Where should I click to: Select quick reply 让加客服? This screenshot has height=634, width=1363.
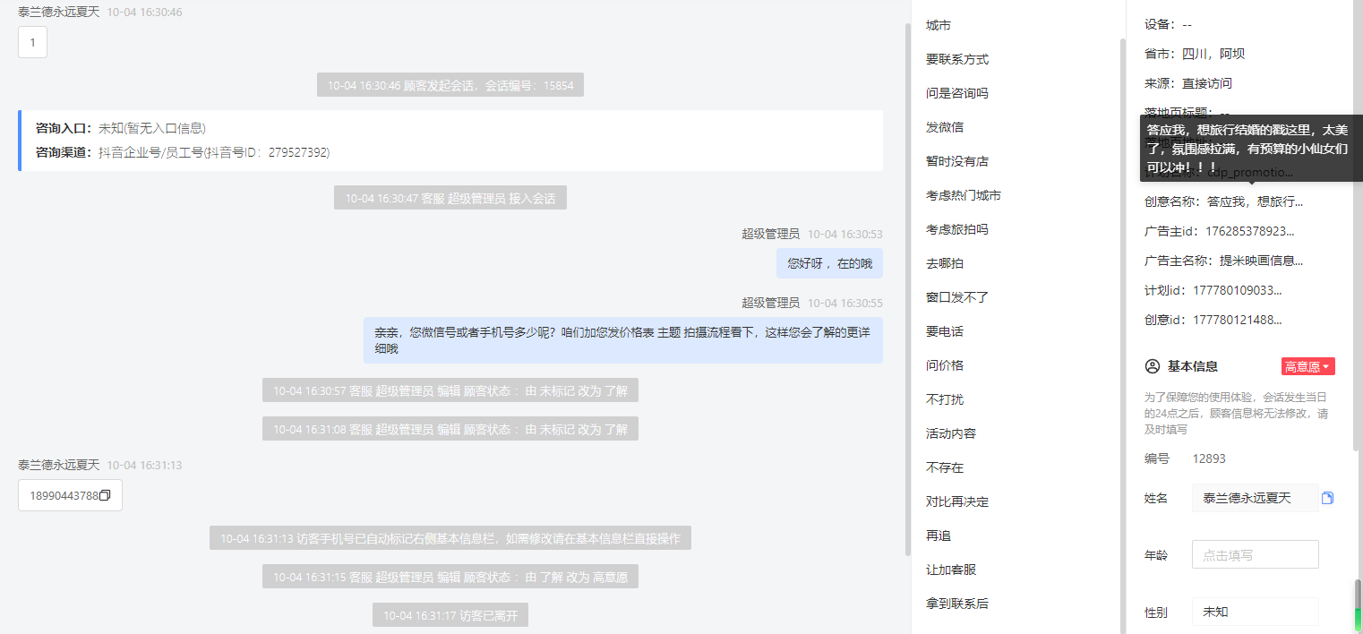coord(951,570)
